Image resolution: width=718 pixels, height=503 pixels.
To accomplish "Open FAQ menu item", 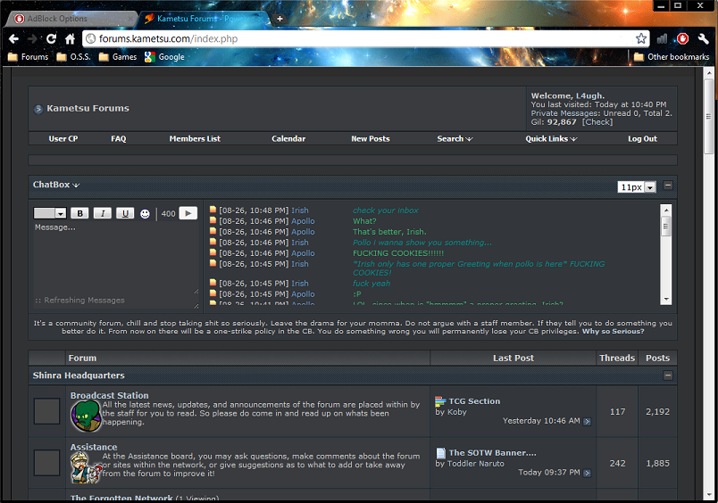I will 119,138.
